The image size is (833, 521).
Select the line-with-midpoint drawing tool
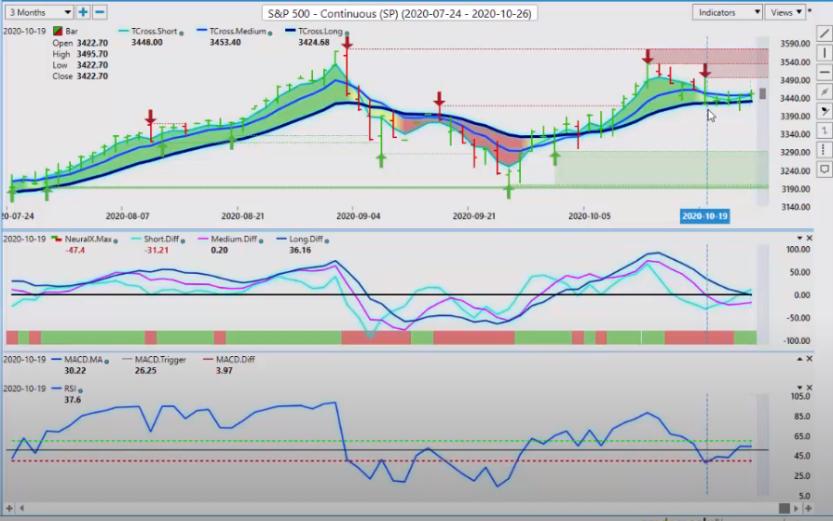(x=825, y=91)
